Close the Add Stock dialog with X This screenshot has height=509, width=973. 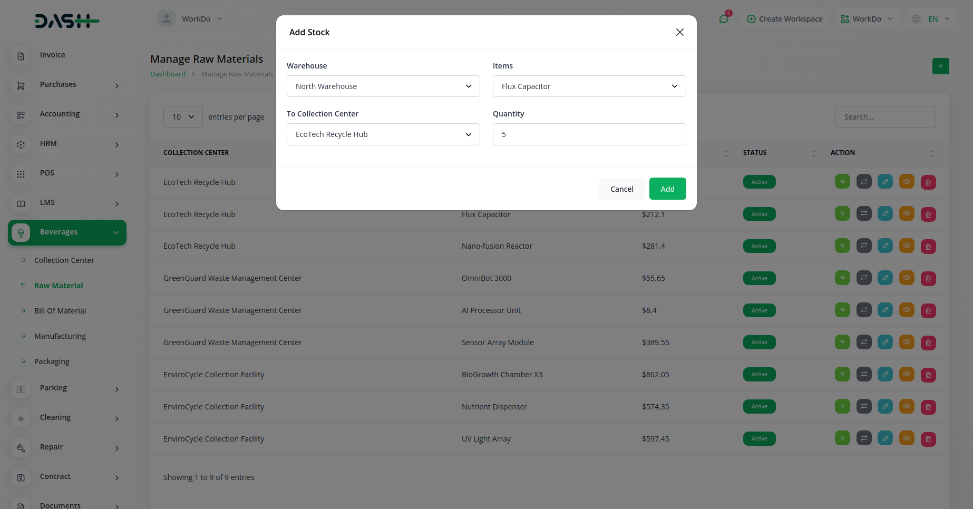(679, 32)
